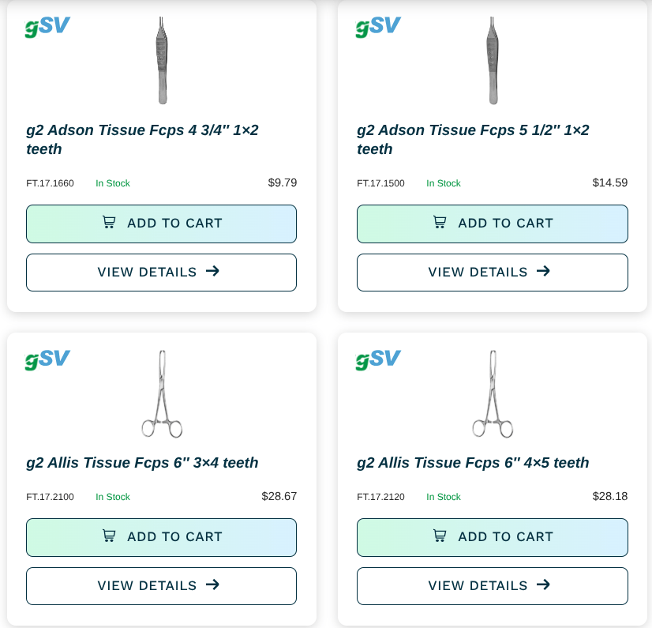Click the Allis forceps product photo on bottom-left card
Screen dimensions: 652x628
[x=163, y=393]
